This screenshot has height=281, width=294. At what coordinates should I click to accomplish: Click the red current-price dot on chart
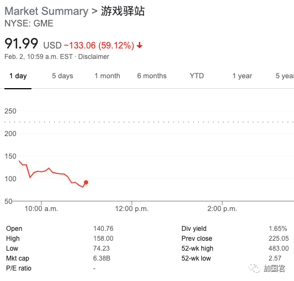[x=86, y=182]
